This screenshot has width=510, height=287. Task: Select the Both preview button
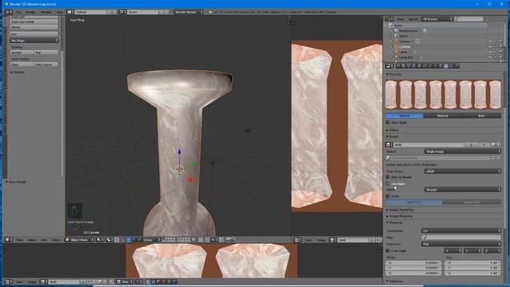click(481, 116)
